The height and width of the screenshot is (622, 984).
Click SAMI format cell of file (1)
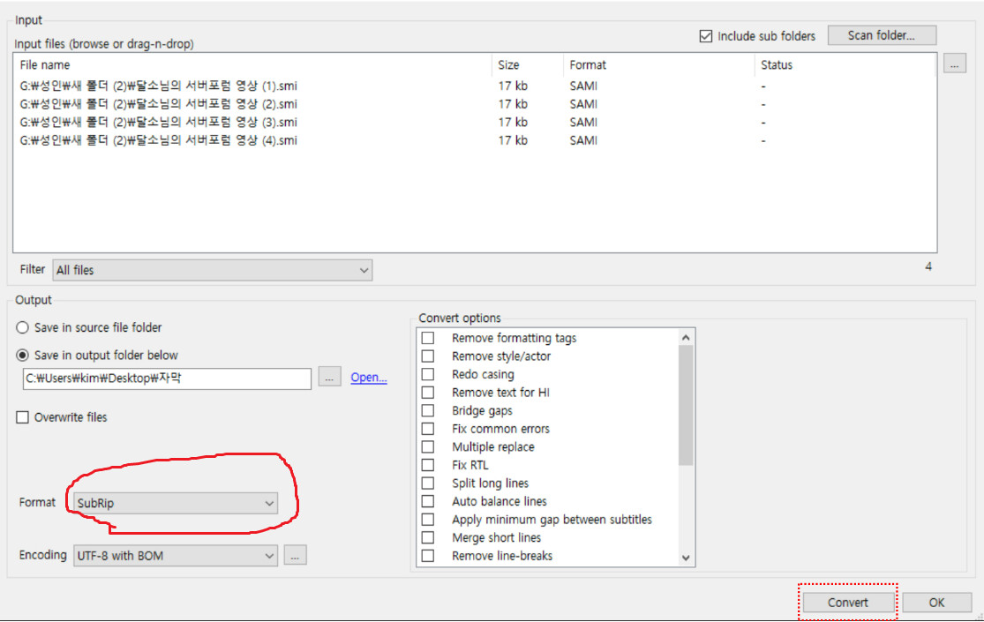click(x=583, y=86)
